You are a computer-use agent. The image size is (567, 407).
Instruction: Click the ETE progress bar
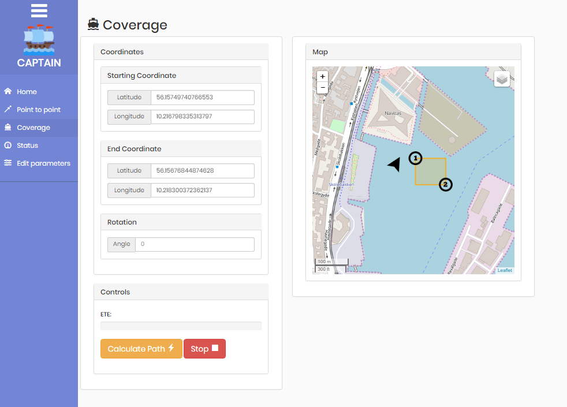coord(181,326)
